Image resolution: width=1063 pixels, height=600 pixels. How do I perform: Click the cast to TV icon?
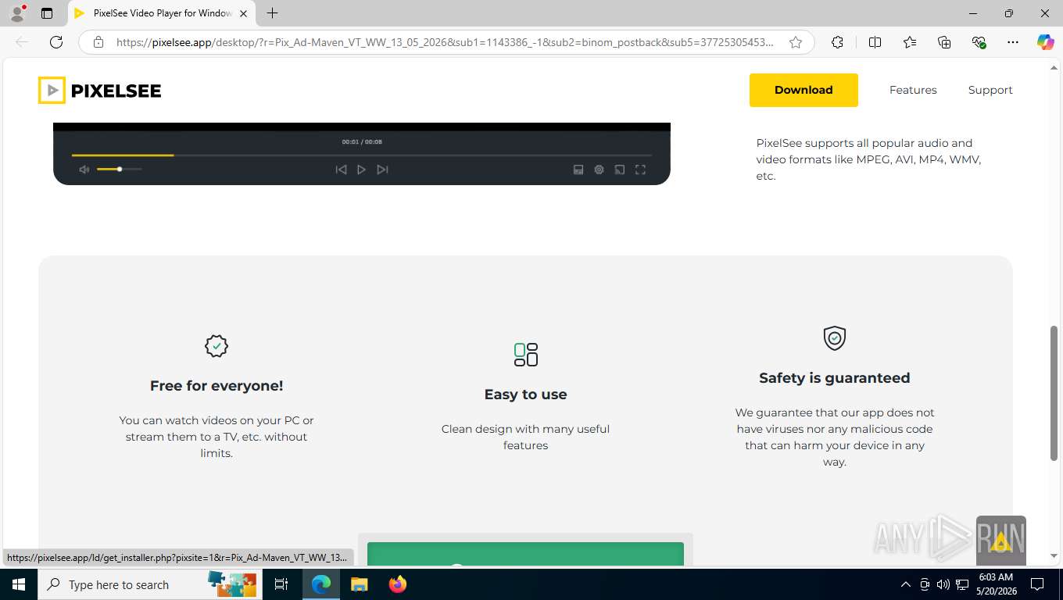(620, 170)
